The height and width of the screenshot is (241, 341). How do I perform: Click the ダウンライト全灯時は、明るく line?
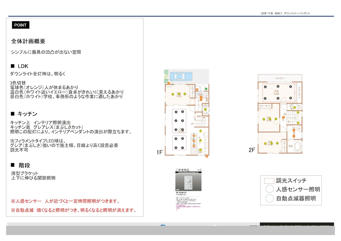(x=37, y=74)
